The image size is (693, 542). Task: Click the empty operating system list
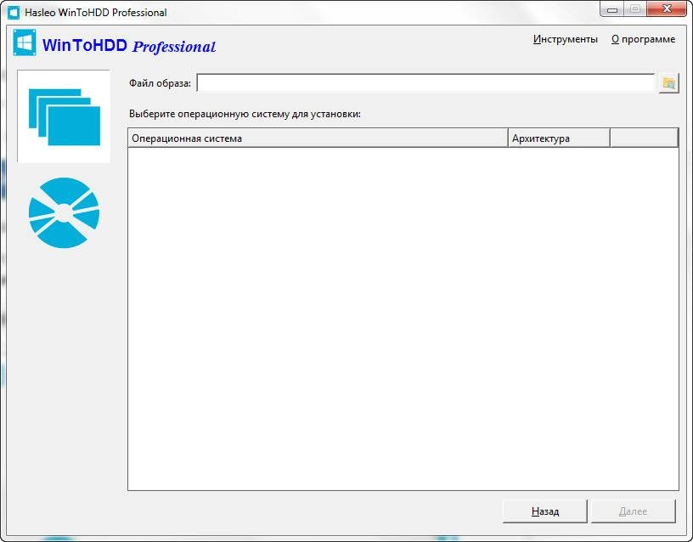pyautogui.click(x=403, y=319)
